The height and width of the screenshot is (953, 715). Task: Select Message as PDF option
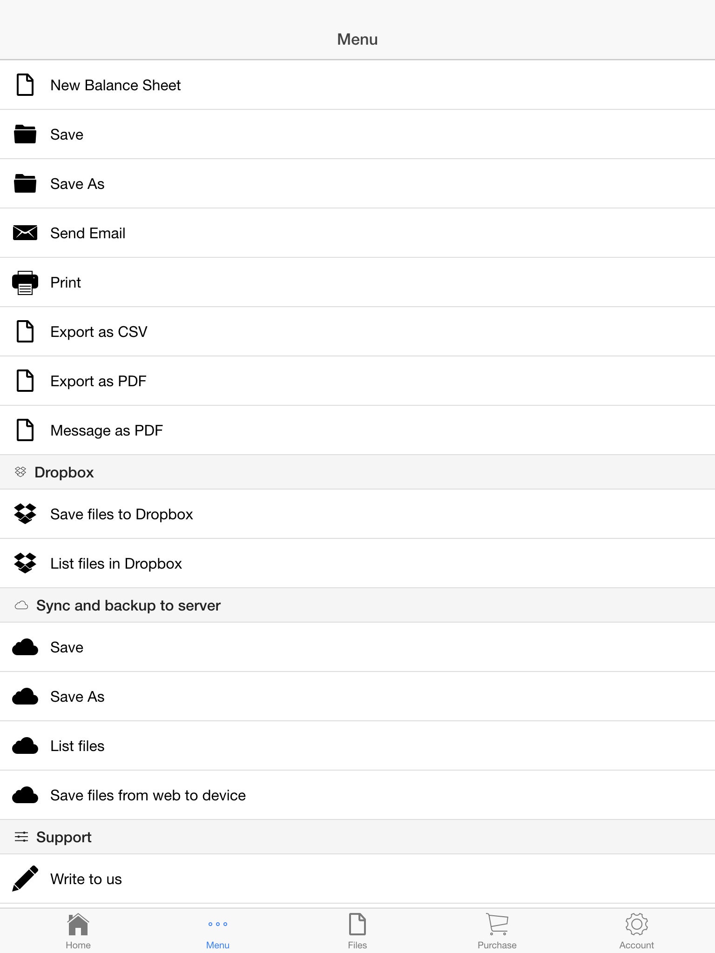[x=357, y=430]
